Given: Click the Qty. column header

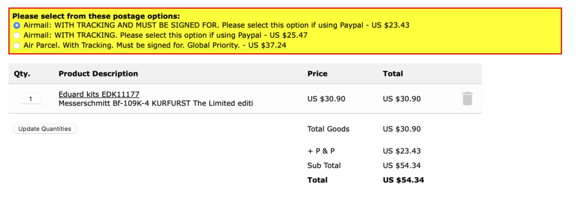Looking at the screenshot, I should click(22, 74).
